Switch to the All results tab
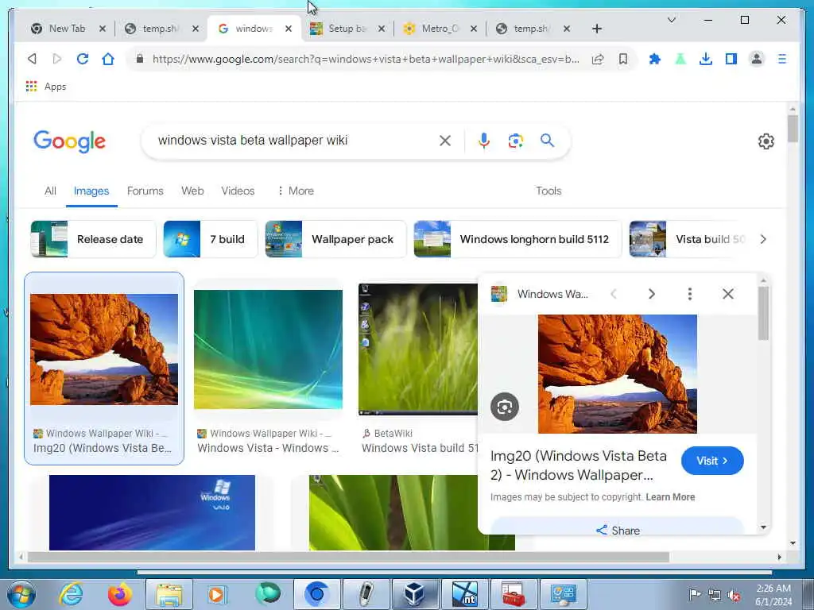This screenshot has height=610, width=814. (x=50, y=191)
